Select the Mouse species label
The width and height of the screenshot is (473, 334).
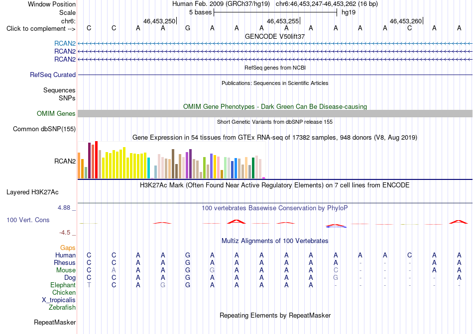[x=66, y=270]
